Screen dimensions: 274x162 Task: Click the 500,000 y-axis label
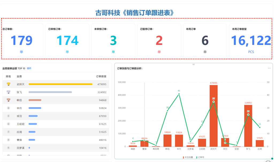coord(122,82)
